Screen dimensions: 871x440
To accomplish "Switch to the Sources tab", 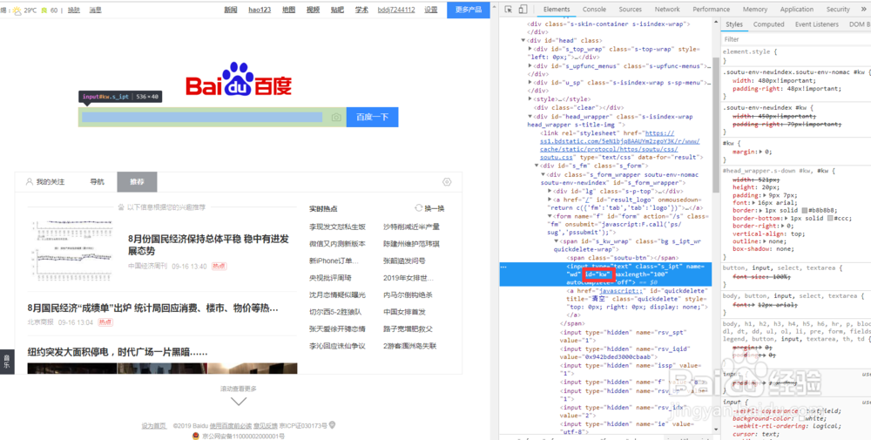I will pyautogui.click(x=630, y=10).
